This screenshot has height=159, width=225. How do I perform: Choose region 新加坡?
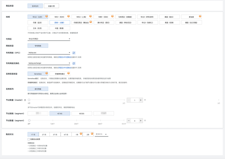click(191, 17)
